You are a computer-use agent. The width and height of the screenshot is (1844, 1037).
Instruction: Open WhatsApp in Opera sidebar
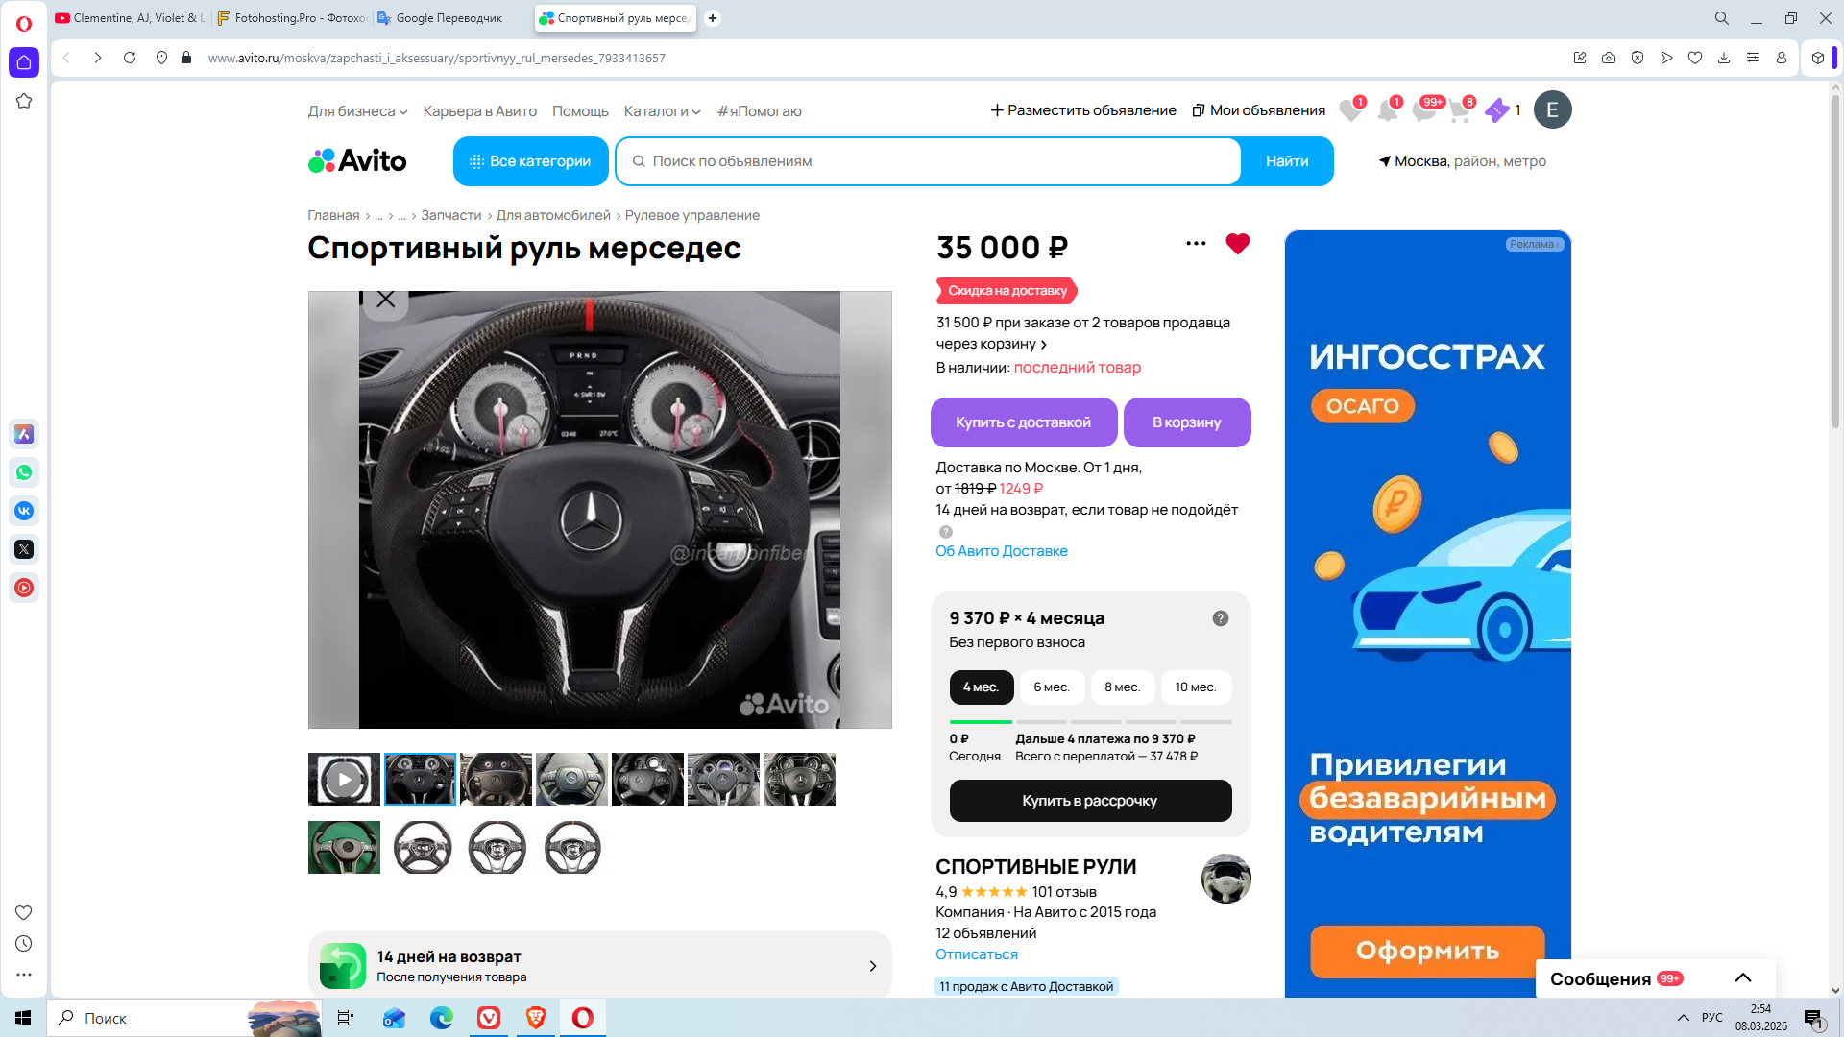point(24,472)
